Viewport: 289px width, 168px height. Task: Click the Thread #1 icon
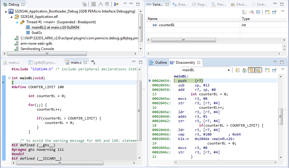click(x=22, y=22)
